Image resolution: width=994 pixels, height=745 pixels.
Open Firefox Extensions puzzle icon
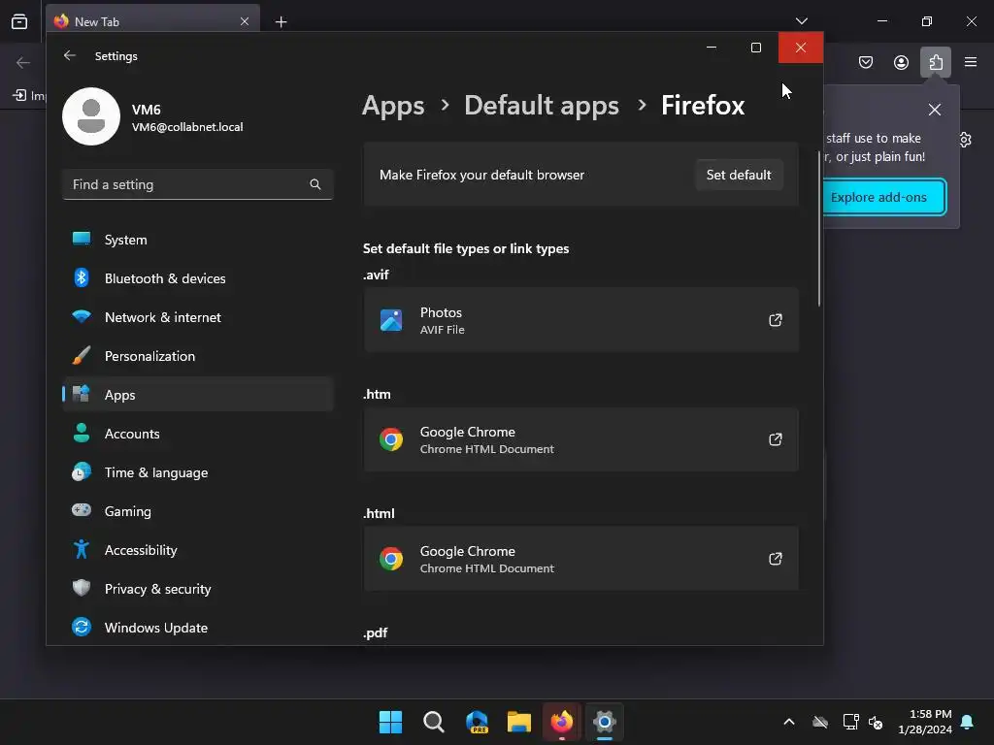click(x=936, y=62)
